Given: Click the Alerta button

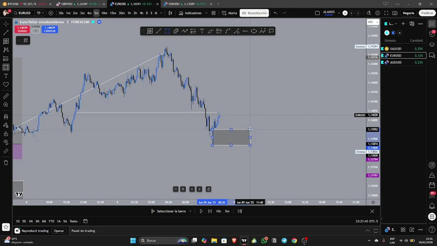Looking at the screenshot, I should [x=229, y=13].
